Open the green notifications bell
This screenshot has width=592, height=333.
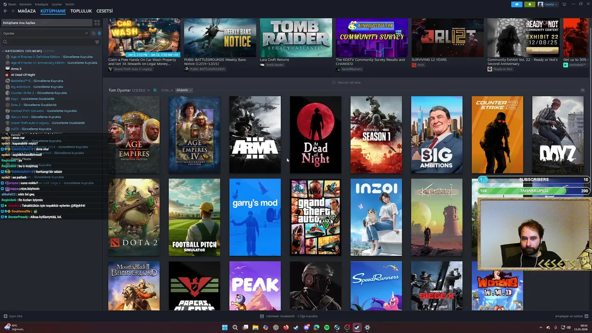(x=530, y=4)
